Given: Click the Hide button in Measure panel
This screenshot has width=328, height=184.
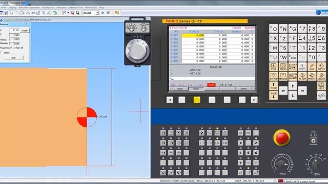Looking at the screenshot, I should (14, 58).
